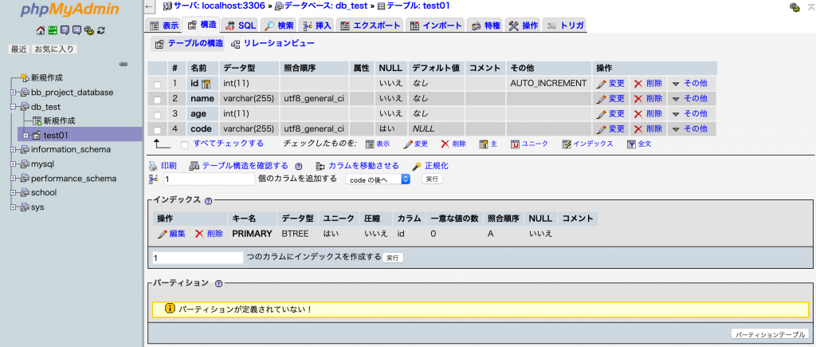The image size is (816, 347).
Task: Click the index column count input field
Action: (x=198, y=258)
